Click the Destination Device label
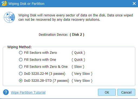 coord(53,35)
